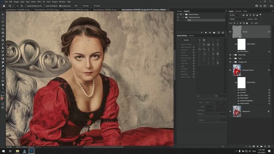
Task: Hide the Photo Filter group
Action: pyautogui.click(x=230, y=55)
